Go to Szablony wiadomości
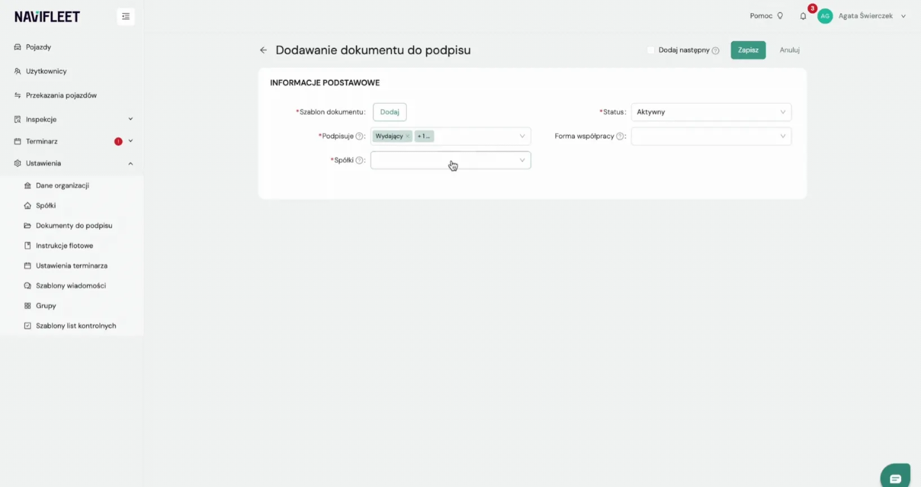This screenshot has width=921, height=487. [72, 286]
